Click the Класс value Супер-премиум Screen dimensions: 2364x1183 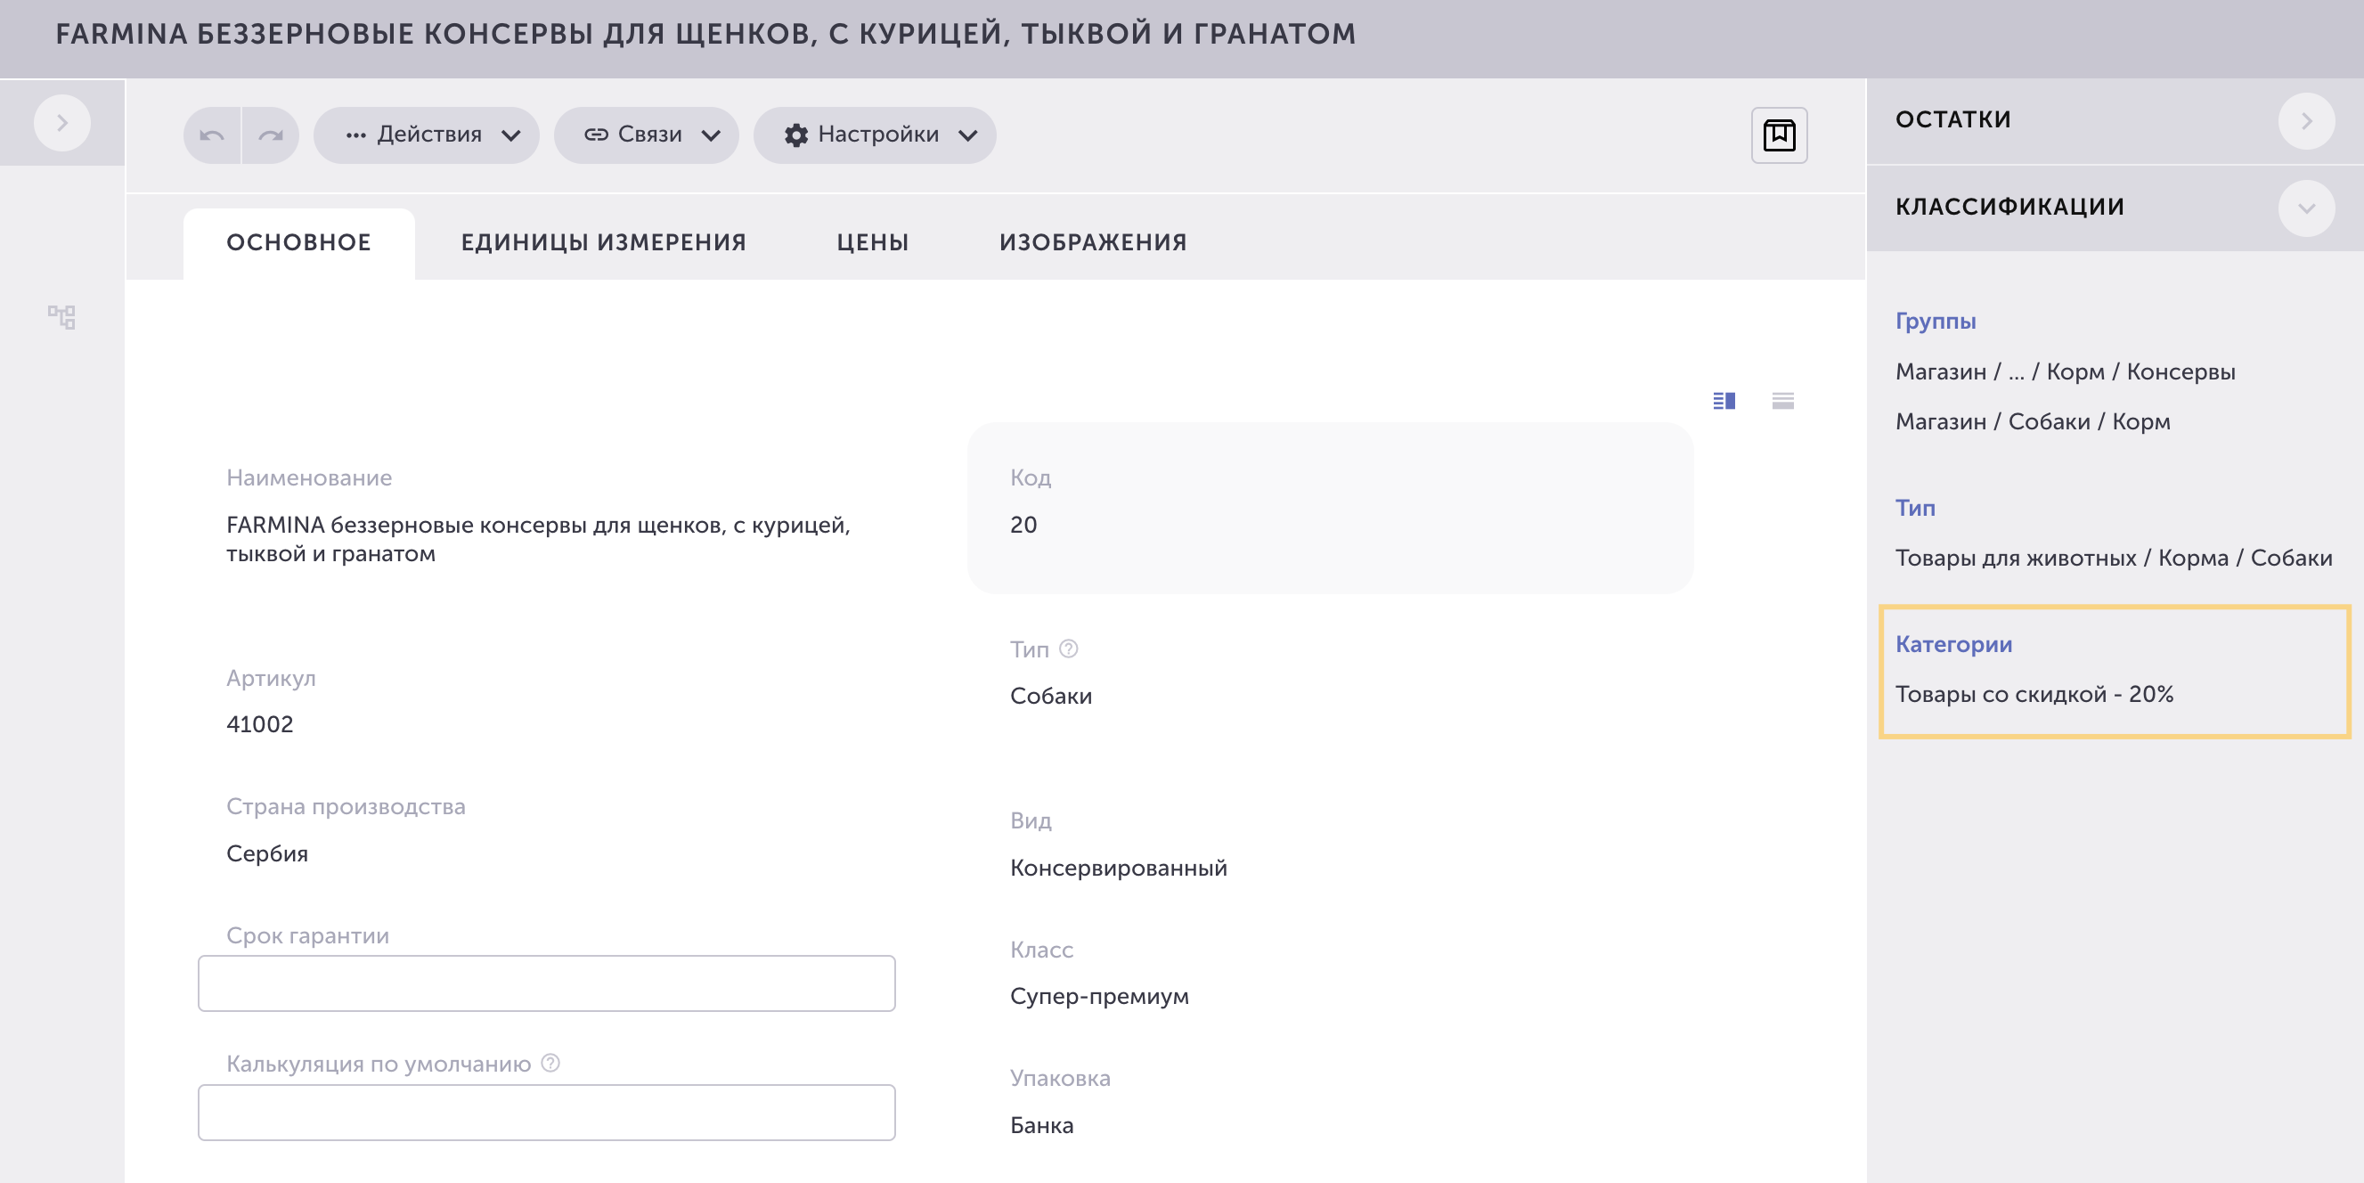pyautogui.click(x=1099, y=996)
